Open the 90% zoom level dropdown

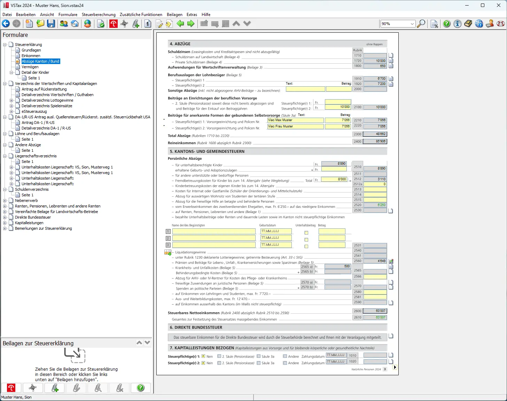(412, 24)
